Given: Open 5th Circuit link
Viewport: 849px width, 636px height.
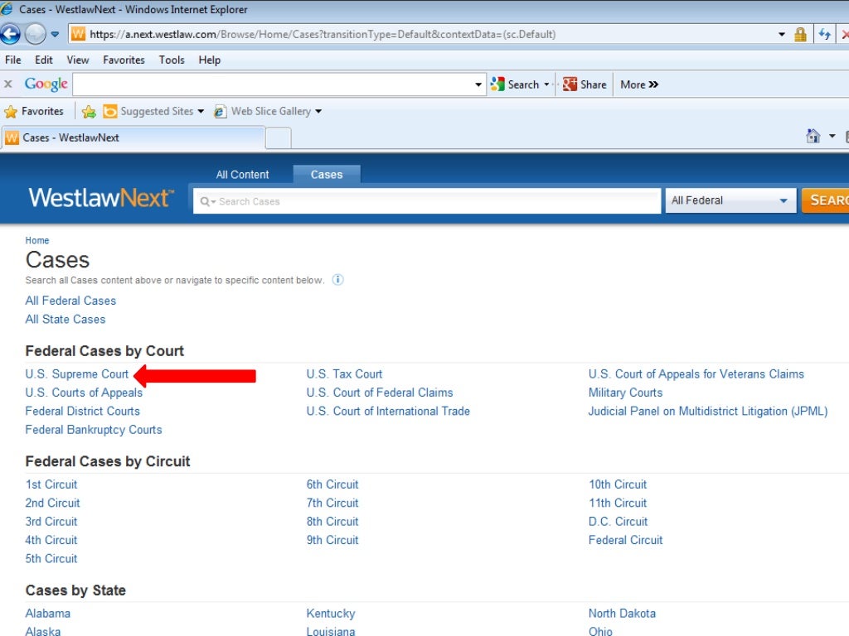Looking at the screenshot, I should click(51, 559).
